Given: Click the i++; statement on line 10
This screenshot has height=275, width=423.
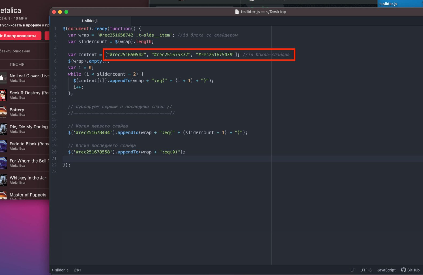Looking at the screenshot, I should click(78, 87).
